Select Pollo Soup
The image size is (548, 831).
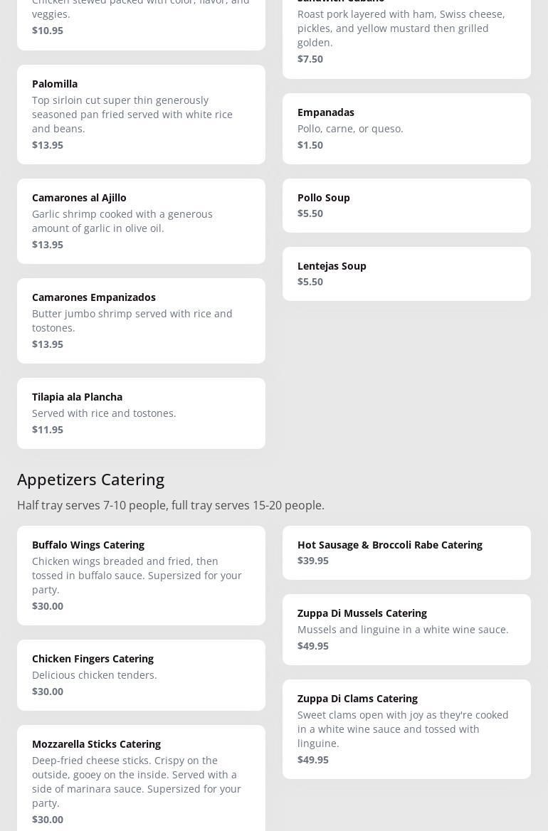(406, 205)
